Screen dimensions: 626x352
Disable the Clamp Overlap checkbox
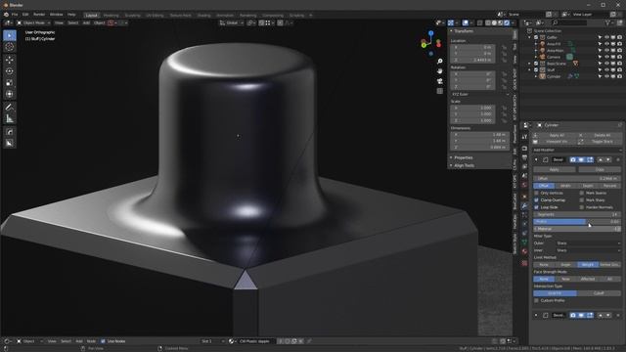(537, 199)
